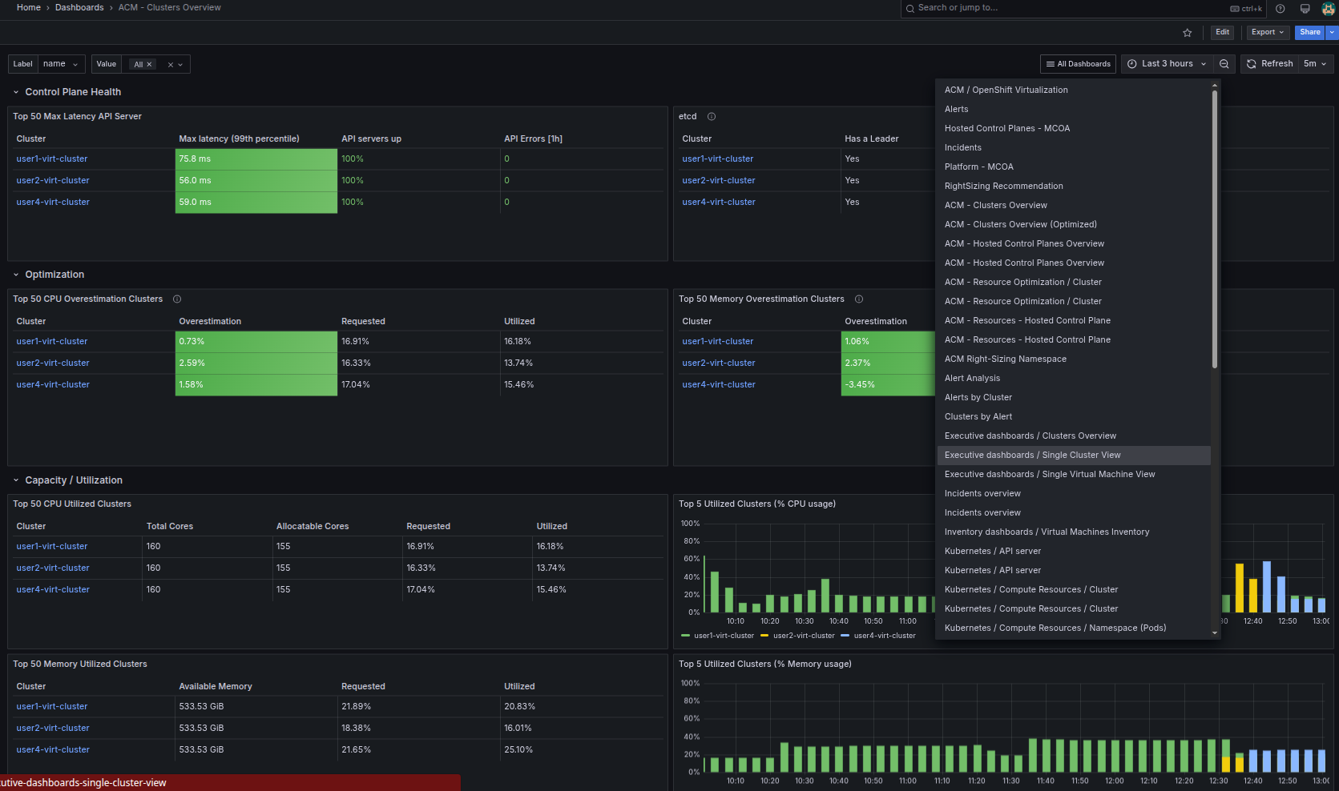Open user4-virt-cluster in Memory Utilized table

click(x=53, y=750)
